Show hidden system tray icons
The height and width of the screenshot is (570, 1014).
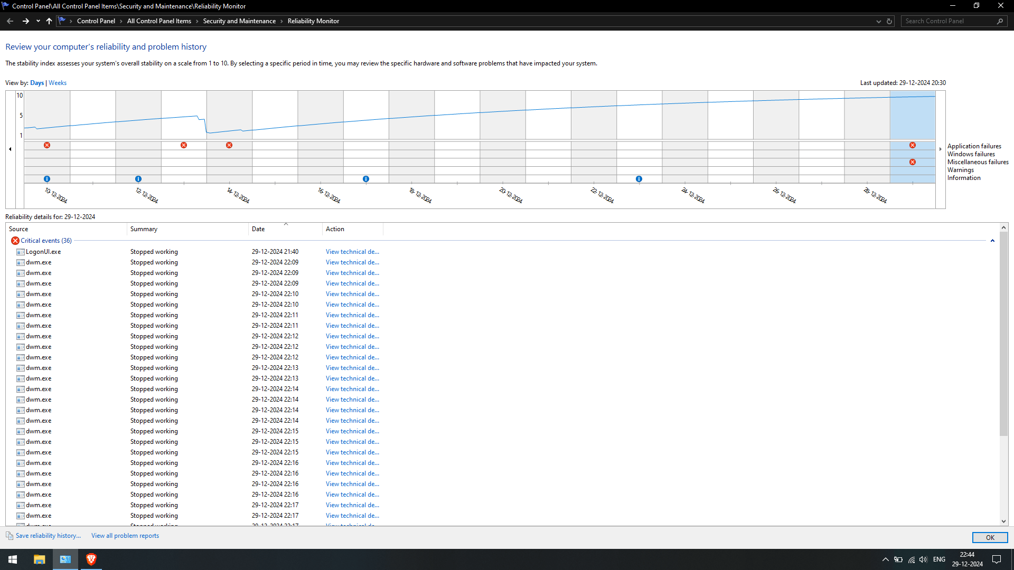point(886,559)
